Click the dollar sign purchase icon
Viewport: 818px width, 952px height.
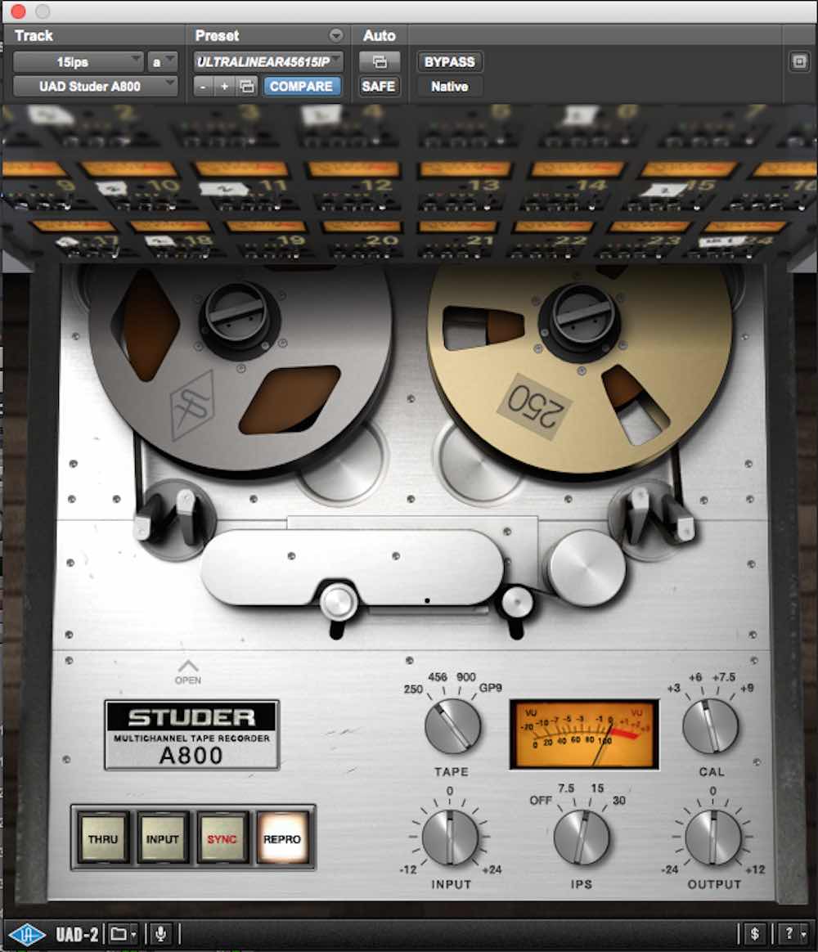pos(754,934)
